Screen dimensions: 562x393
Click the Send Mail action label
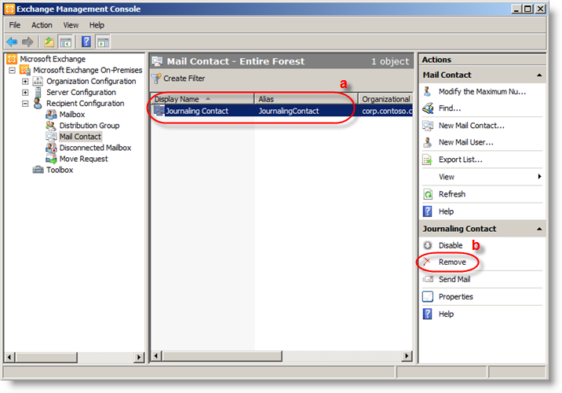pyautogui.click(x=454, y=279)
